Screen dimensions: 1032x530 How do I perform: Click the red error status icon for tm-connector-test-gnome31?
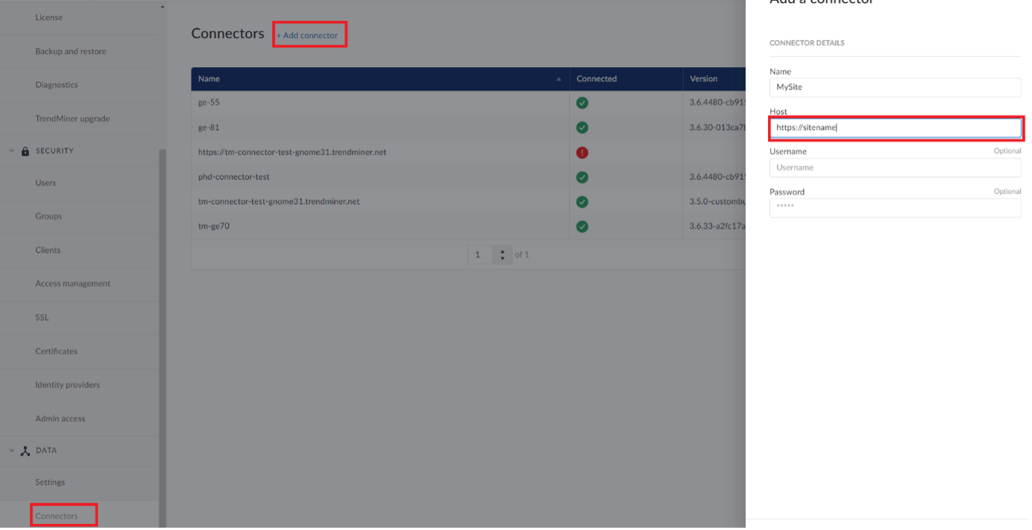tap(582, 152)
